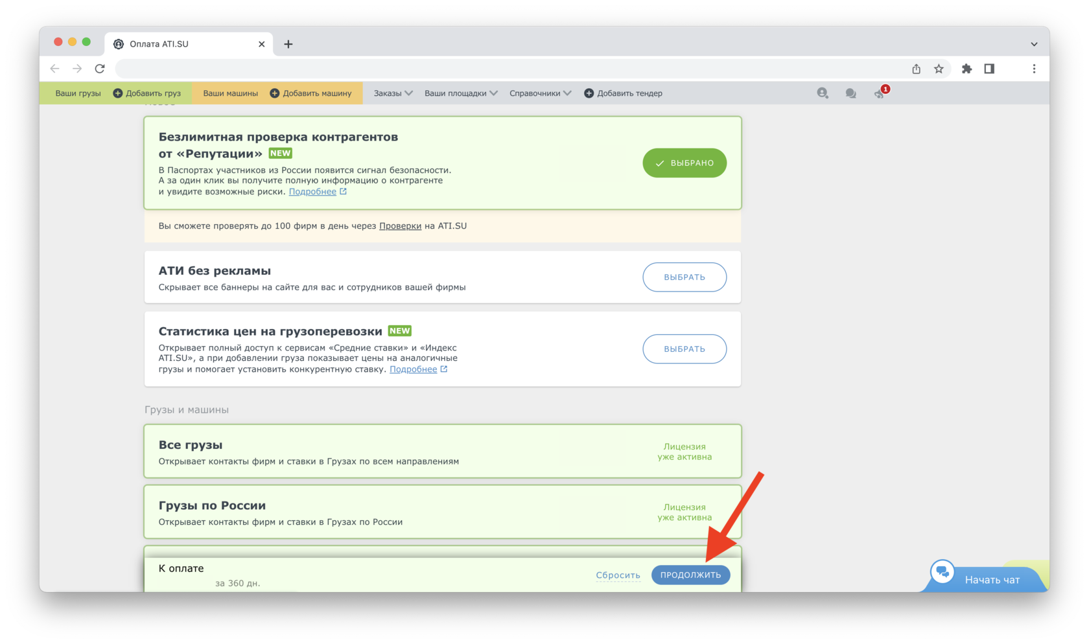The image size is (1089, 644).
Task: Close the Оплата ATI.SU tab
Action: (x=261, y=44)
